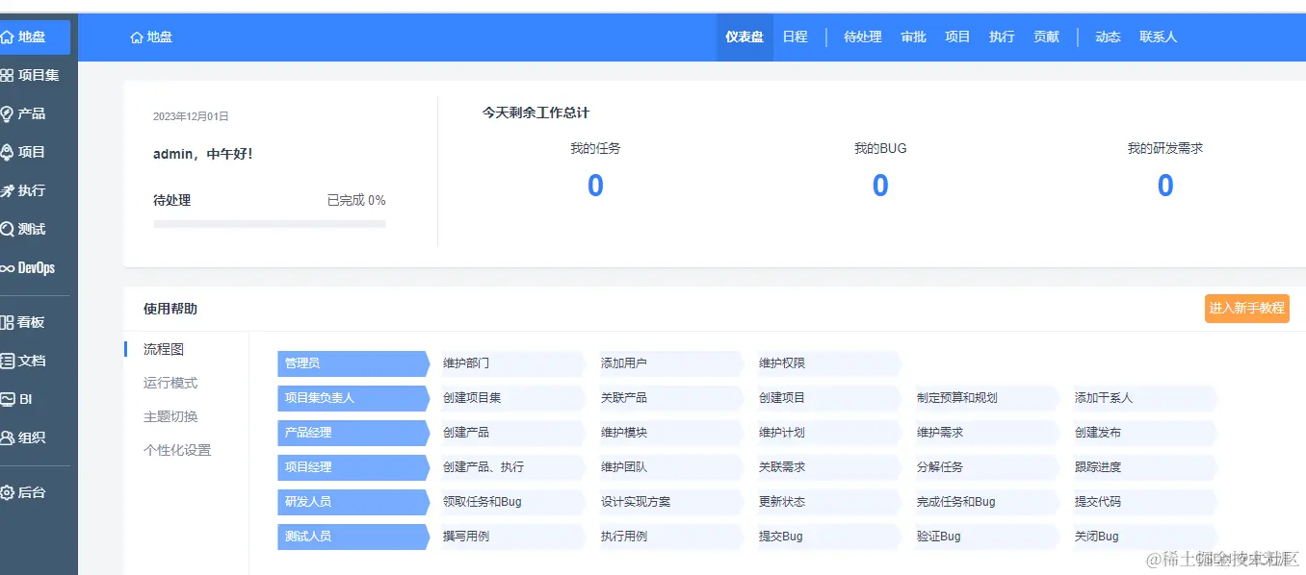Open the 联系人 menu item

1158,37
